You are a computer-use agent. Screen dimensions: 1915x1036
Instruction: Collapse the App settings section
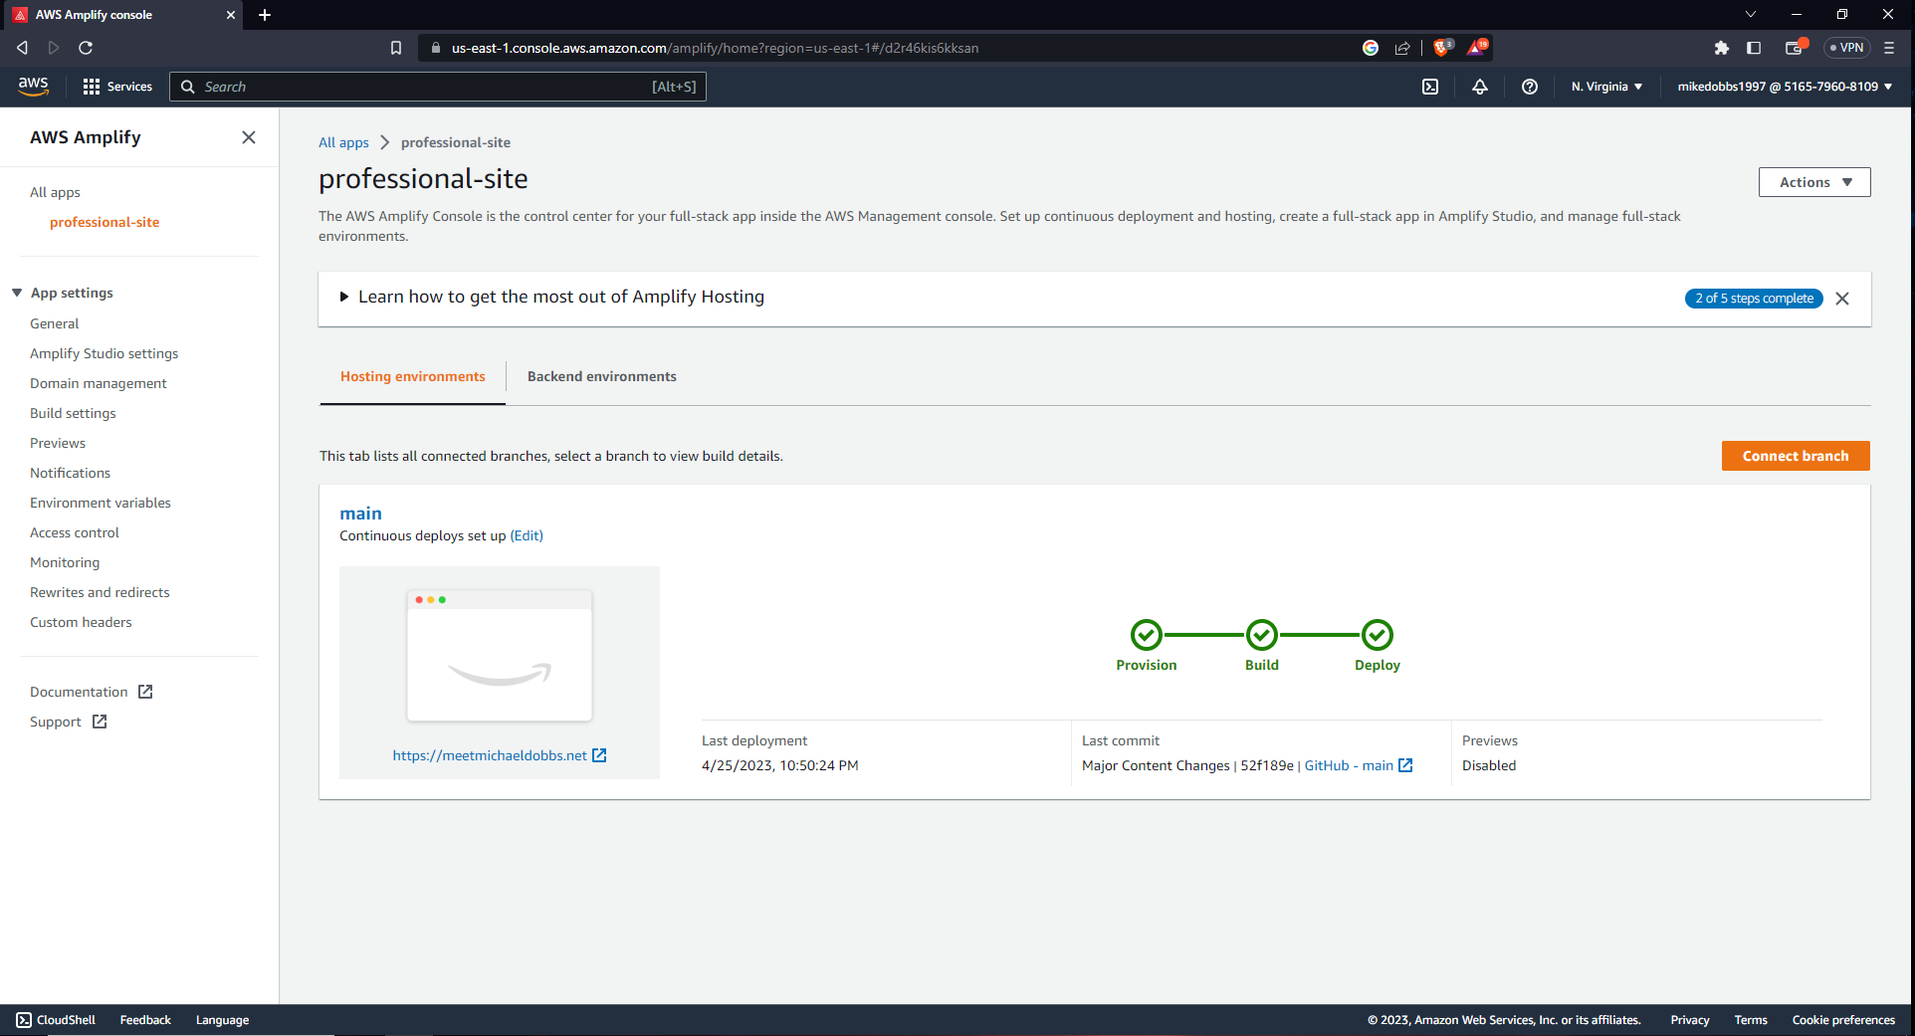point(17,293)
